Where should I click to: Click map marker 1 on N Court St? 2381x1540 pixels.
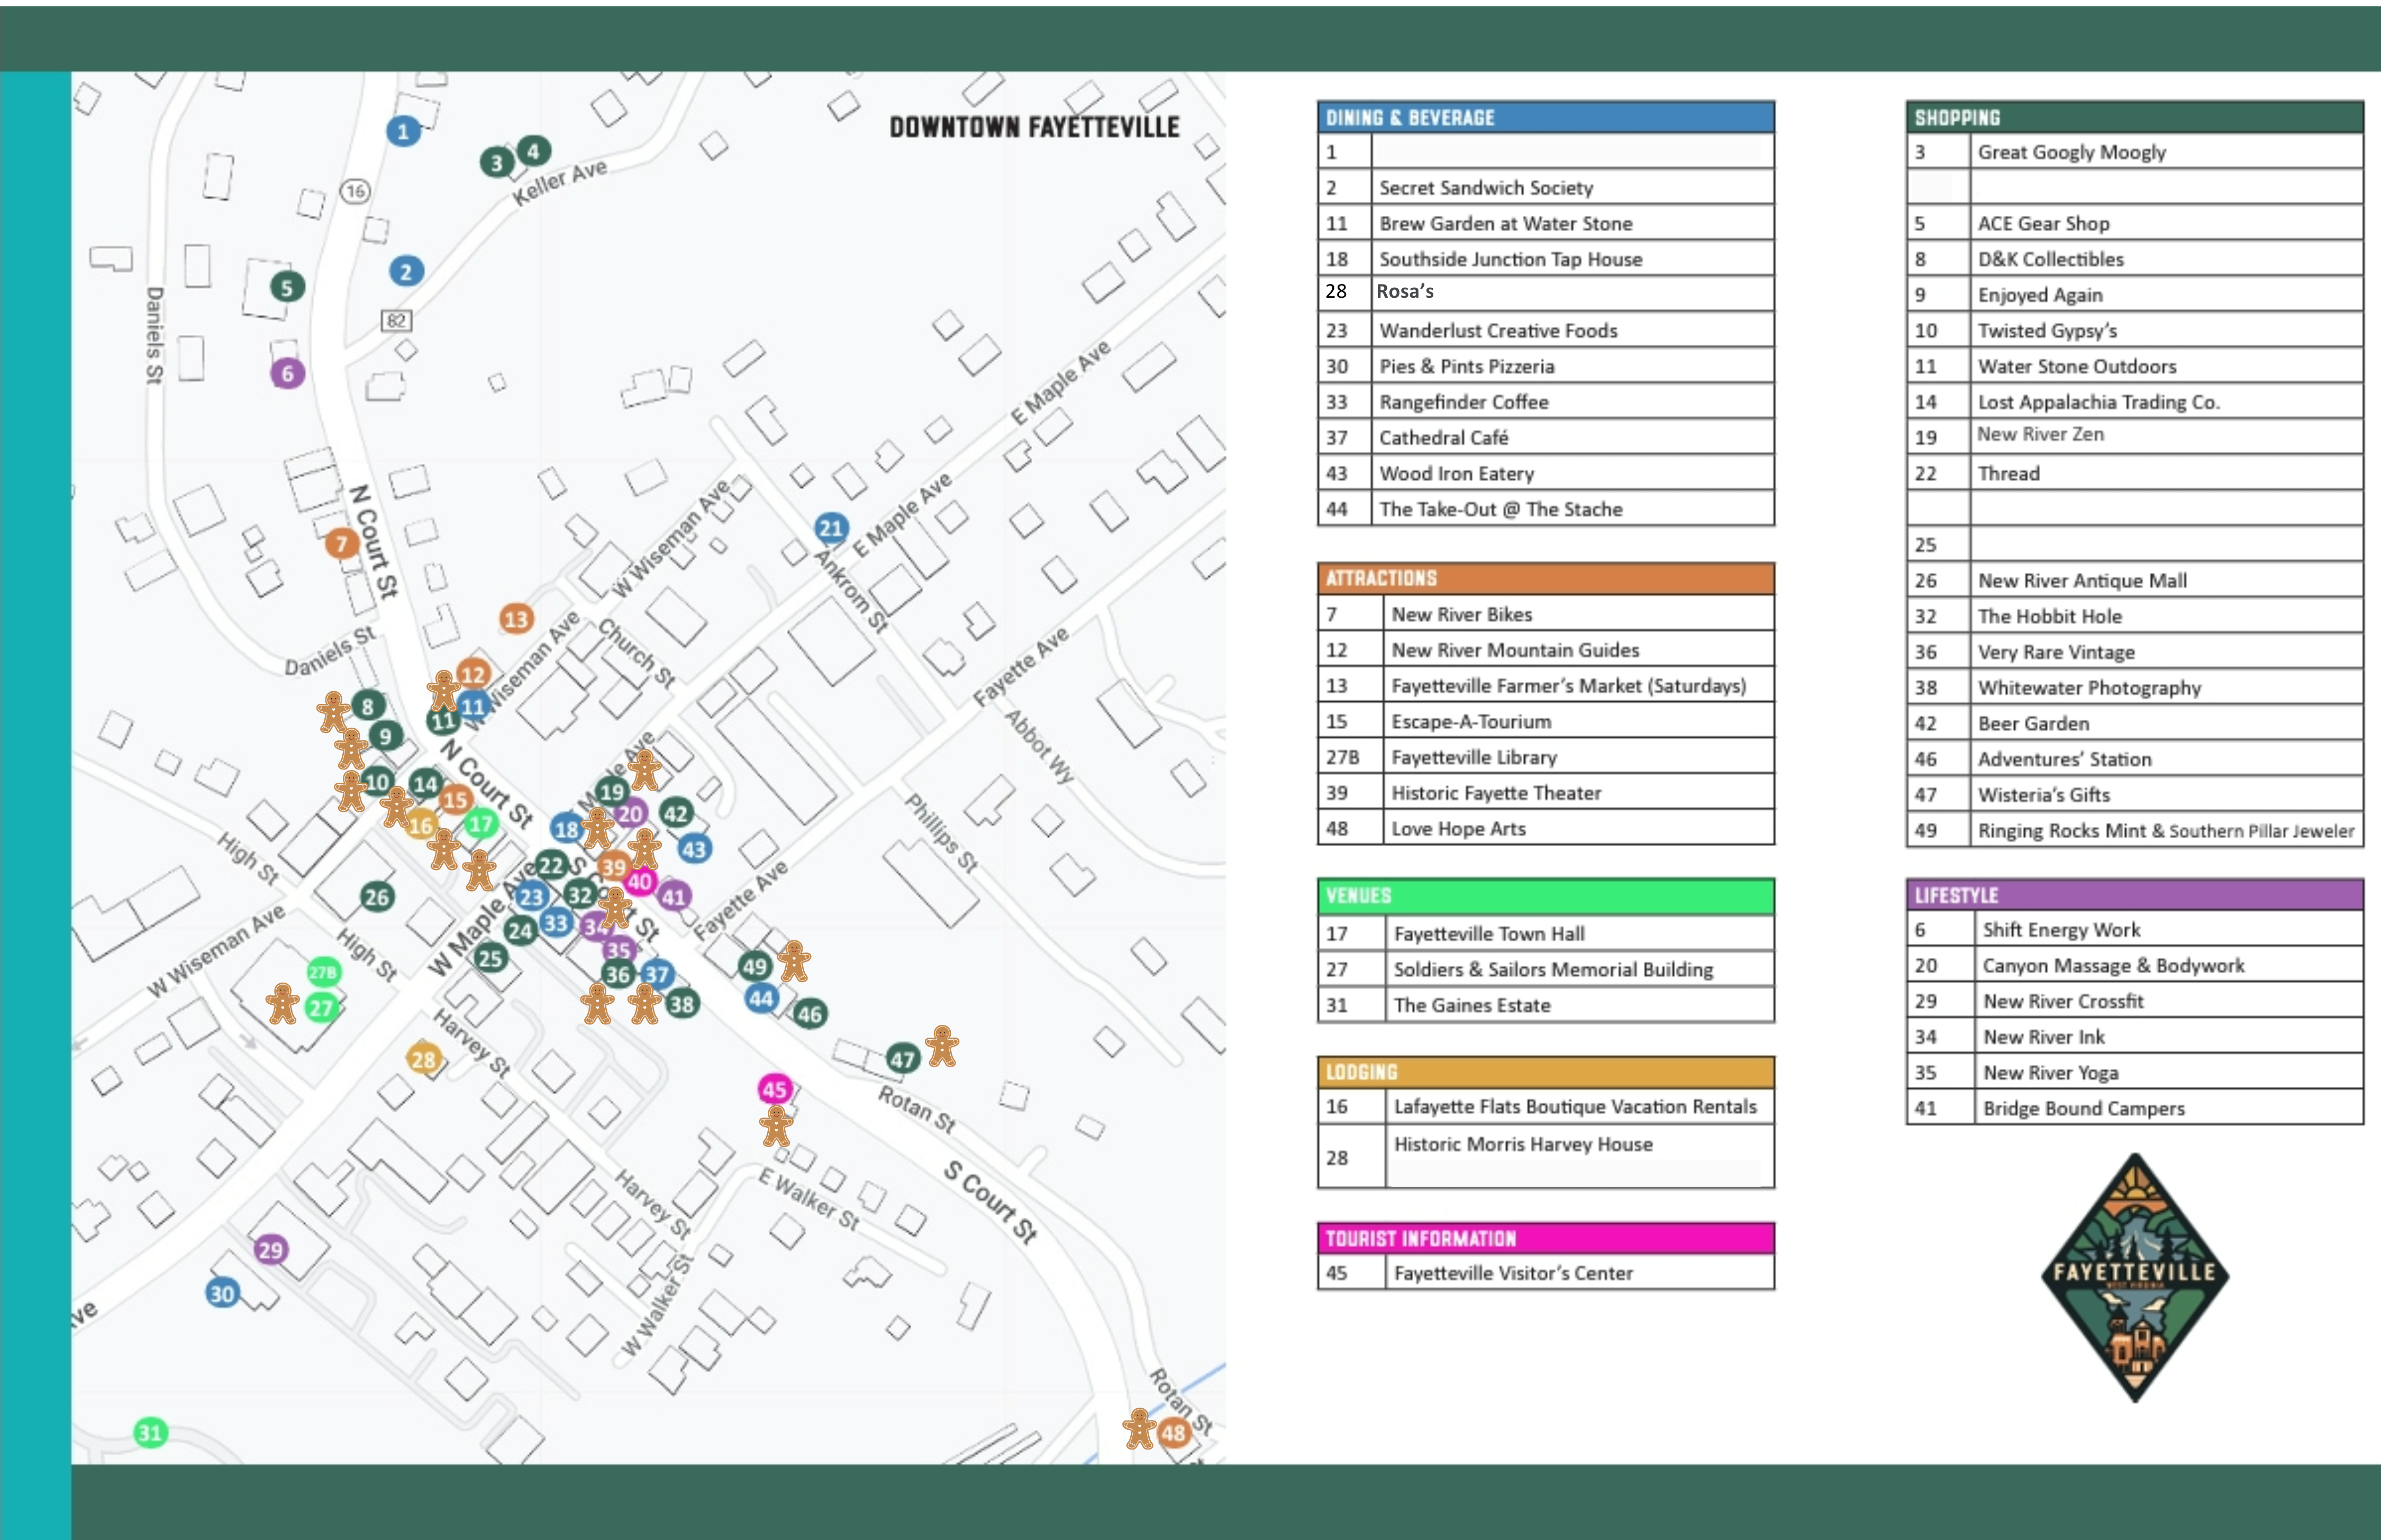(403, 131)
